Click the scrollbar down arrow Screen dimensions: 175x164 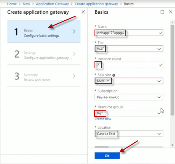[x=172, y=145]
